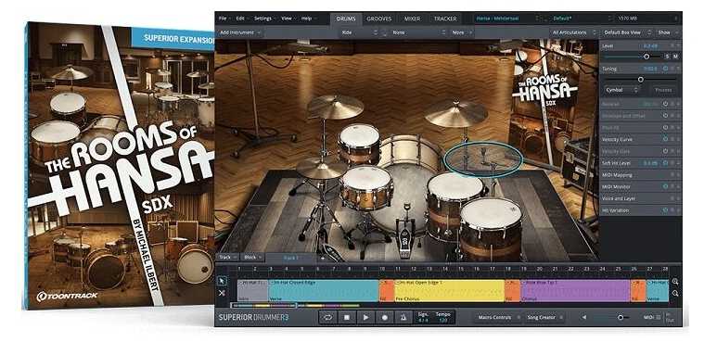Open the Track menu button
Image resolution: width=704 pixels, height=342 pixels.
[227, 258]
